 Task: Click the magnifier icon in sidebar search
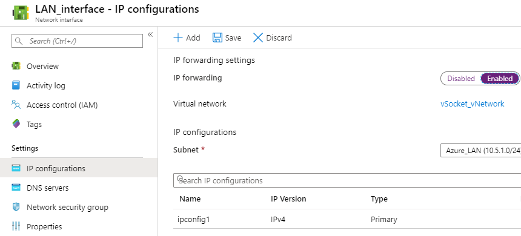19,41
